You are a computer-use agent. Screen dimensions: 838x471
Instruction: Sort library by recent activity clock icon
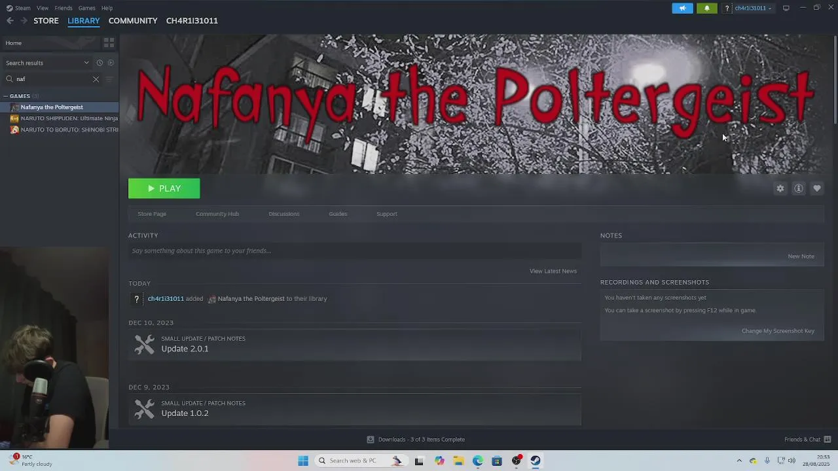[100, 63]
